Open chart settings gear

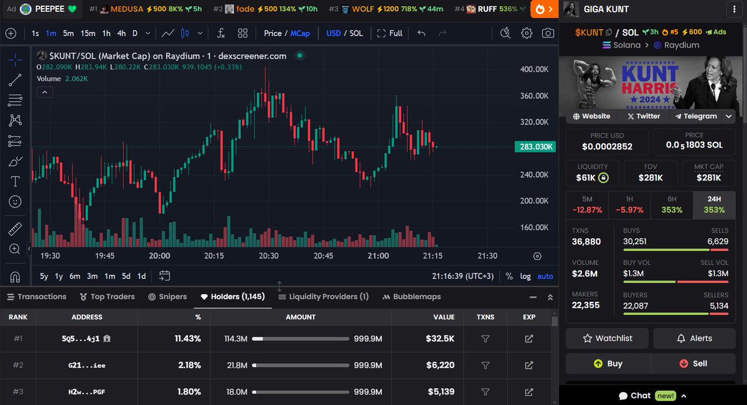point(527,33)
